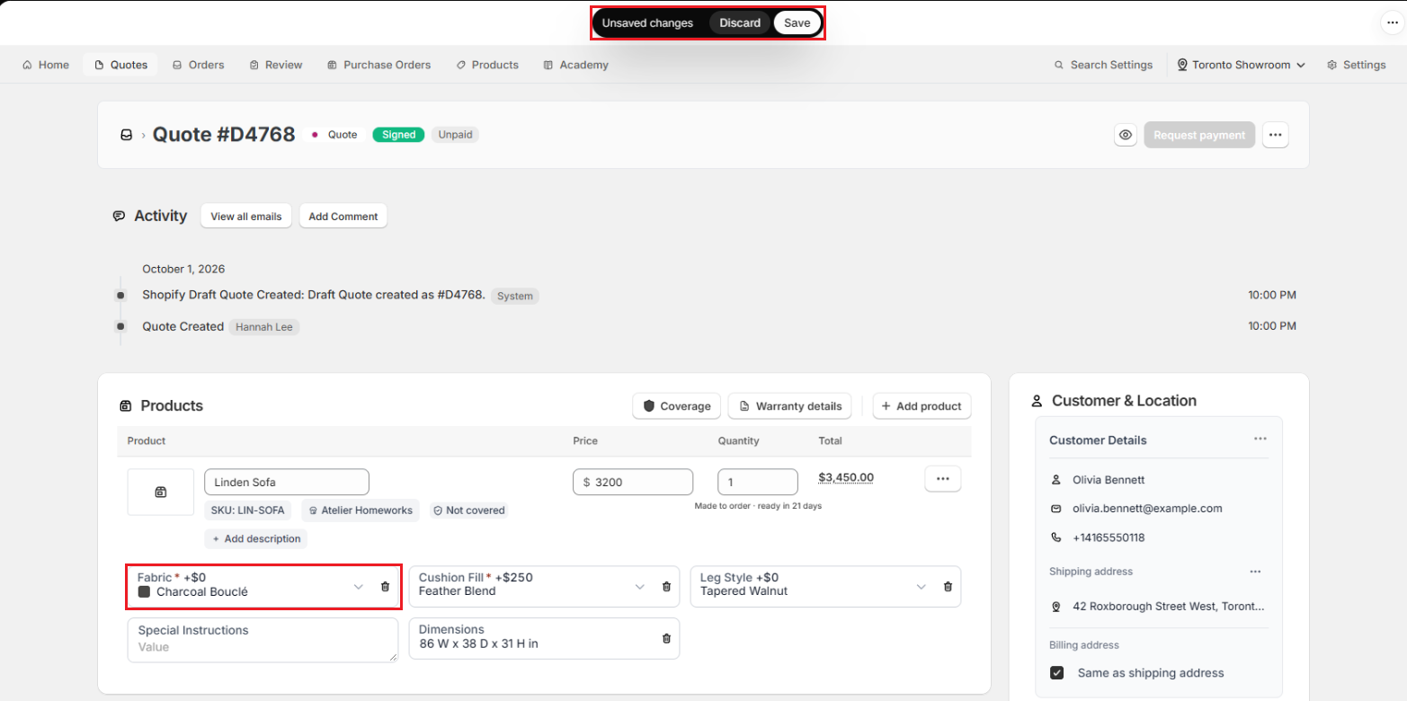Click the Add product button
This screenshot has height=701, width=1407.
(x=922, y=406)
